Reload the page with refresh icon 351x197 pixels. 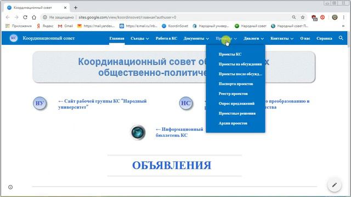click(x=25, y=17)
